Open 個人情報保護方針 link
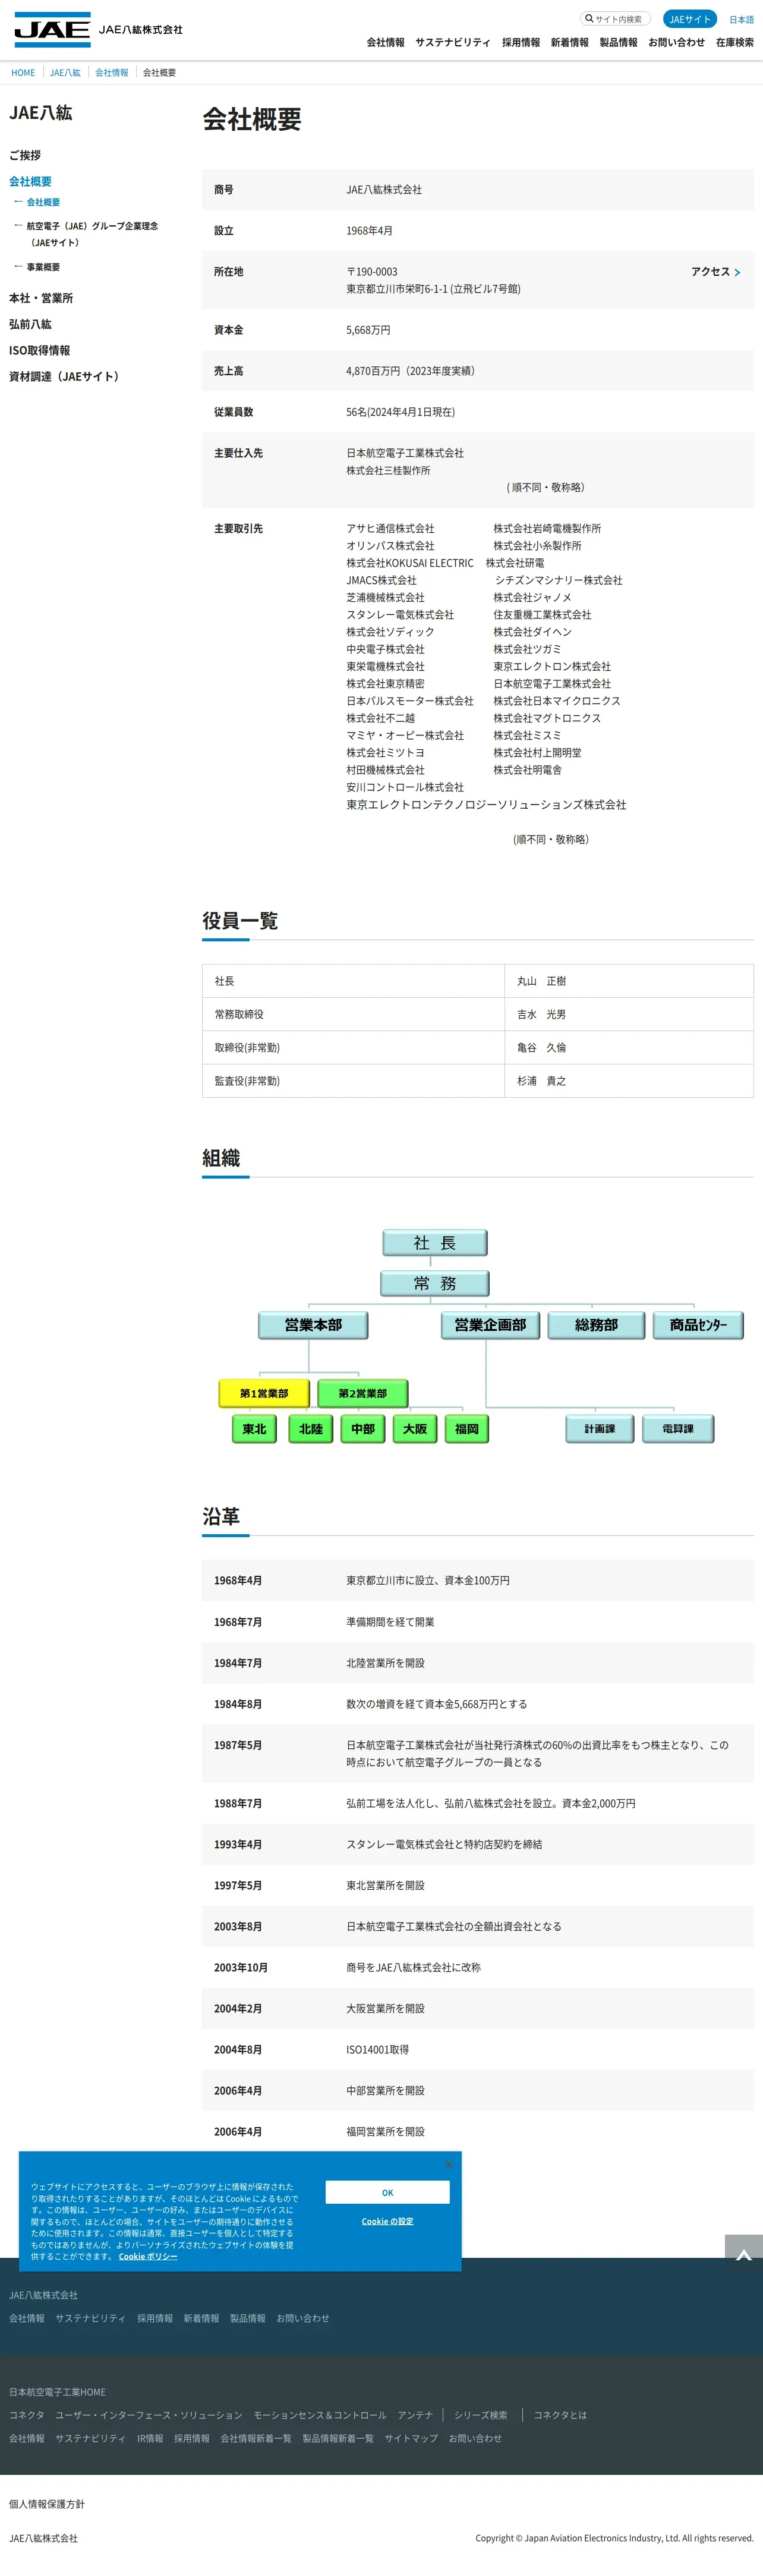Viewport: 763px width, 2576px height. pos(47,2504)
